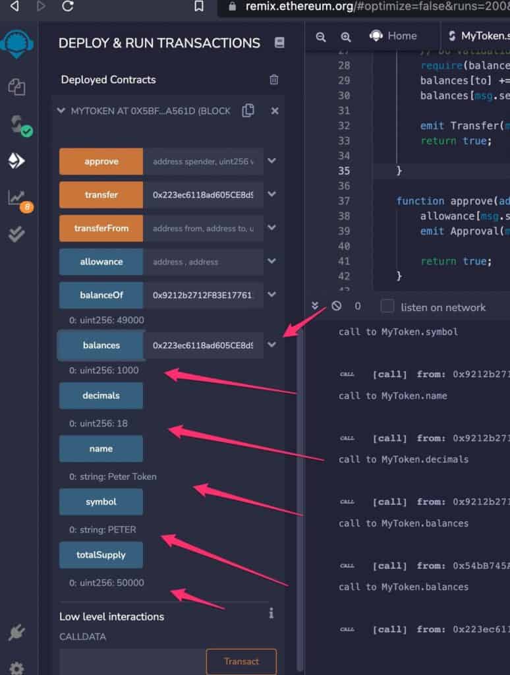Expand the transferFrom function parameters
Viewport: 510px width, 675px height.
[x=271, y=227]
